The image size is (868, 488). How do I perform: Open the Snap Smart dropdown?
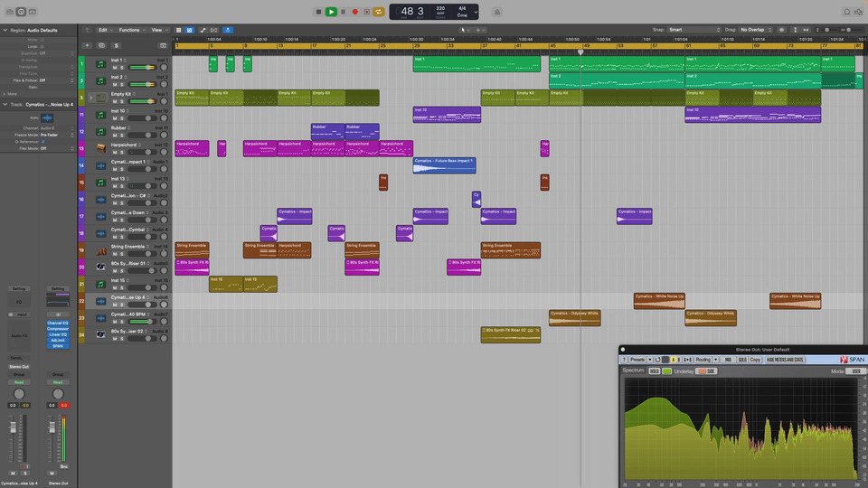[694, 30]
